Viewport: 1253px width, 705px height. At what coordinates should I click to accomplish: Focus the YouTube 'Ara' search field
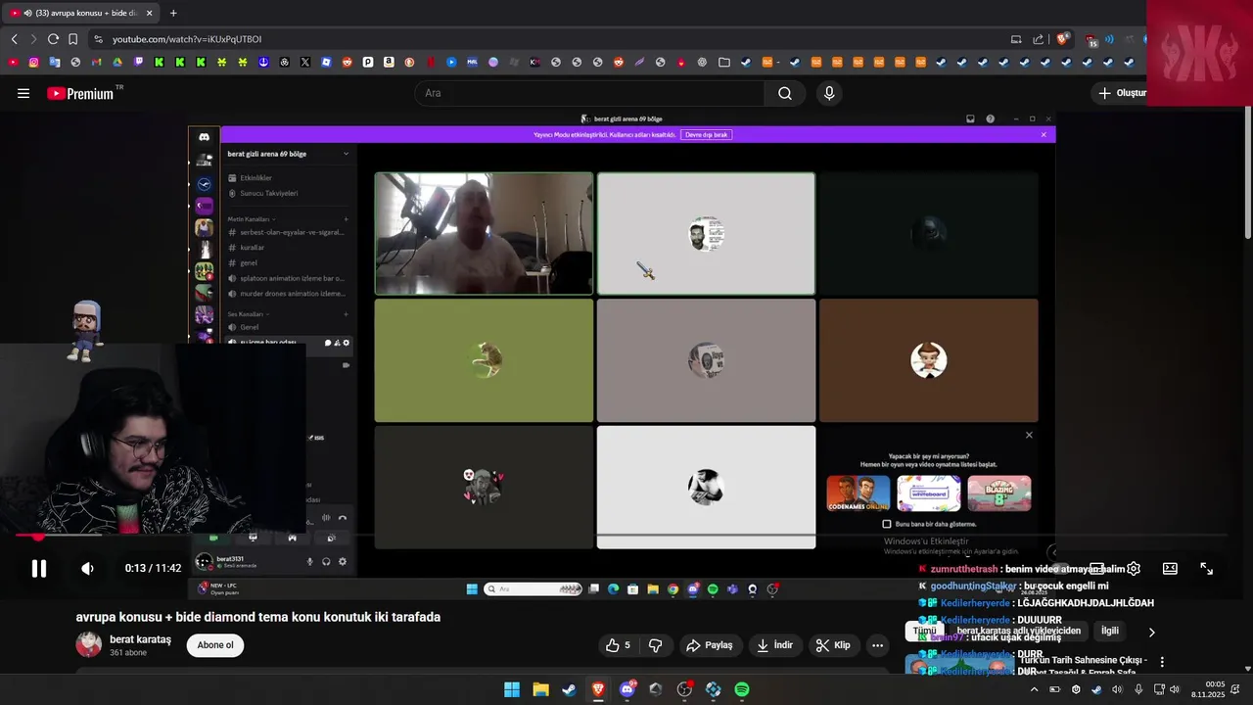click(x=590, y=93)
